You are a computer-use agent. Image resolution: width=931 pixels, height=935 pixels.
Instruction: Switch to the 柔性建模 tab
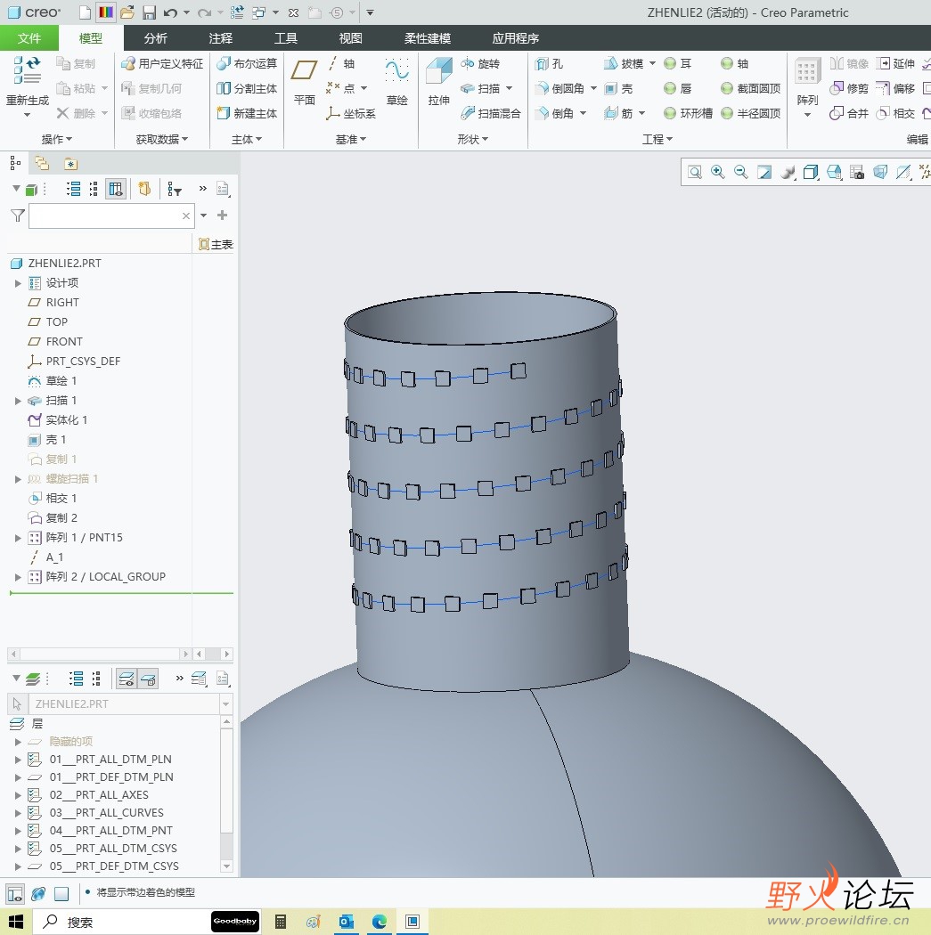click(x=428, y=38)
